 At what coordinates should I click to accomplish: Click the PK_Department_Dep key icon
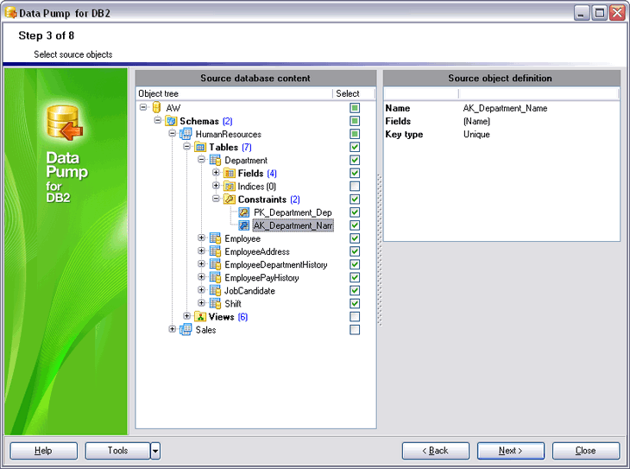(244, 212)
